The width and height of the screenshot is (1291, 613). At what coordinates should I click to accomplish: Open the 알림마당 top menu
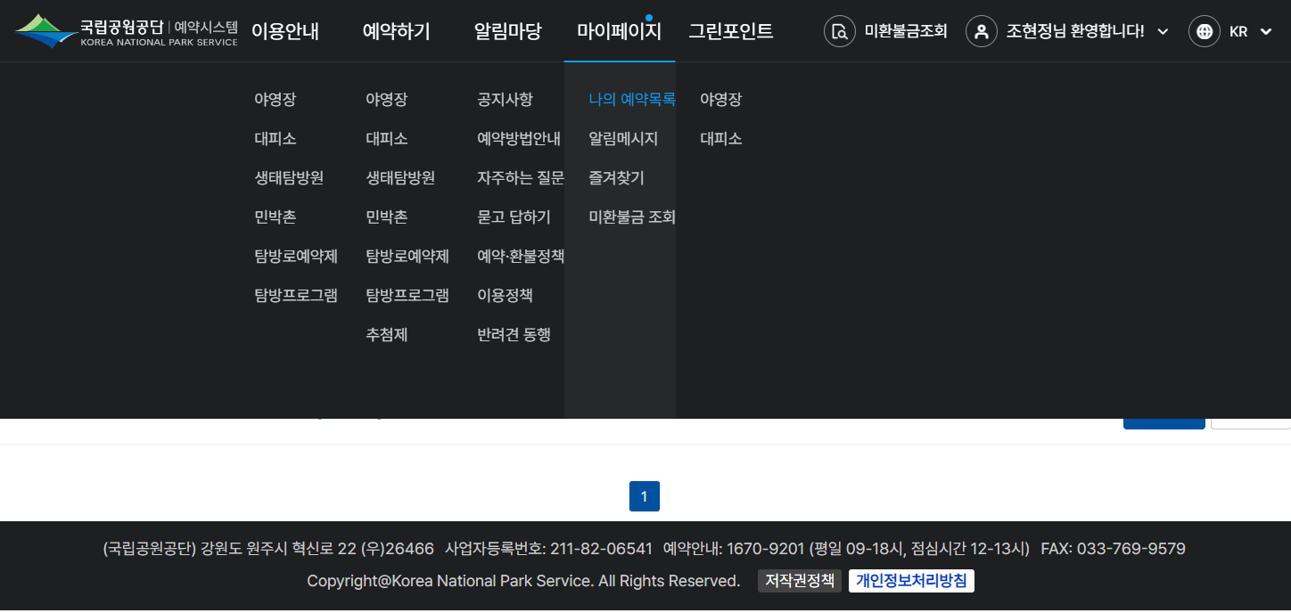pos(508,32)
